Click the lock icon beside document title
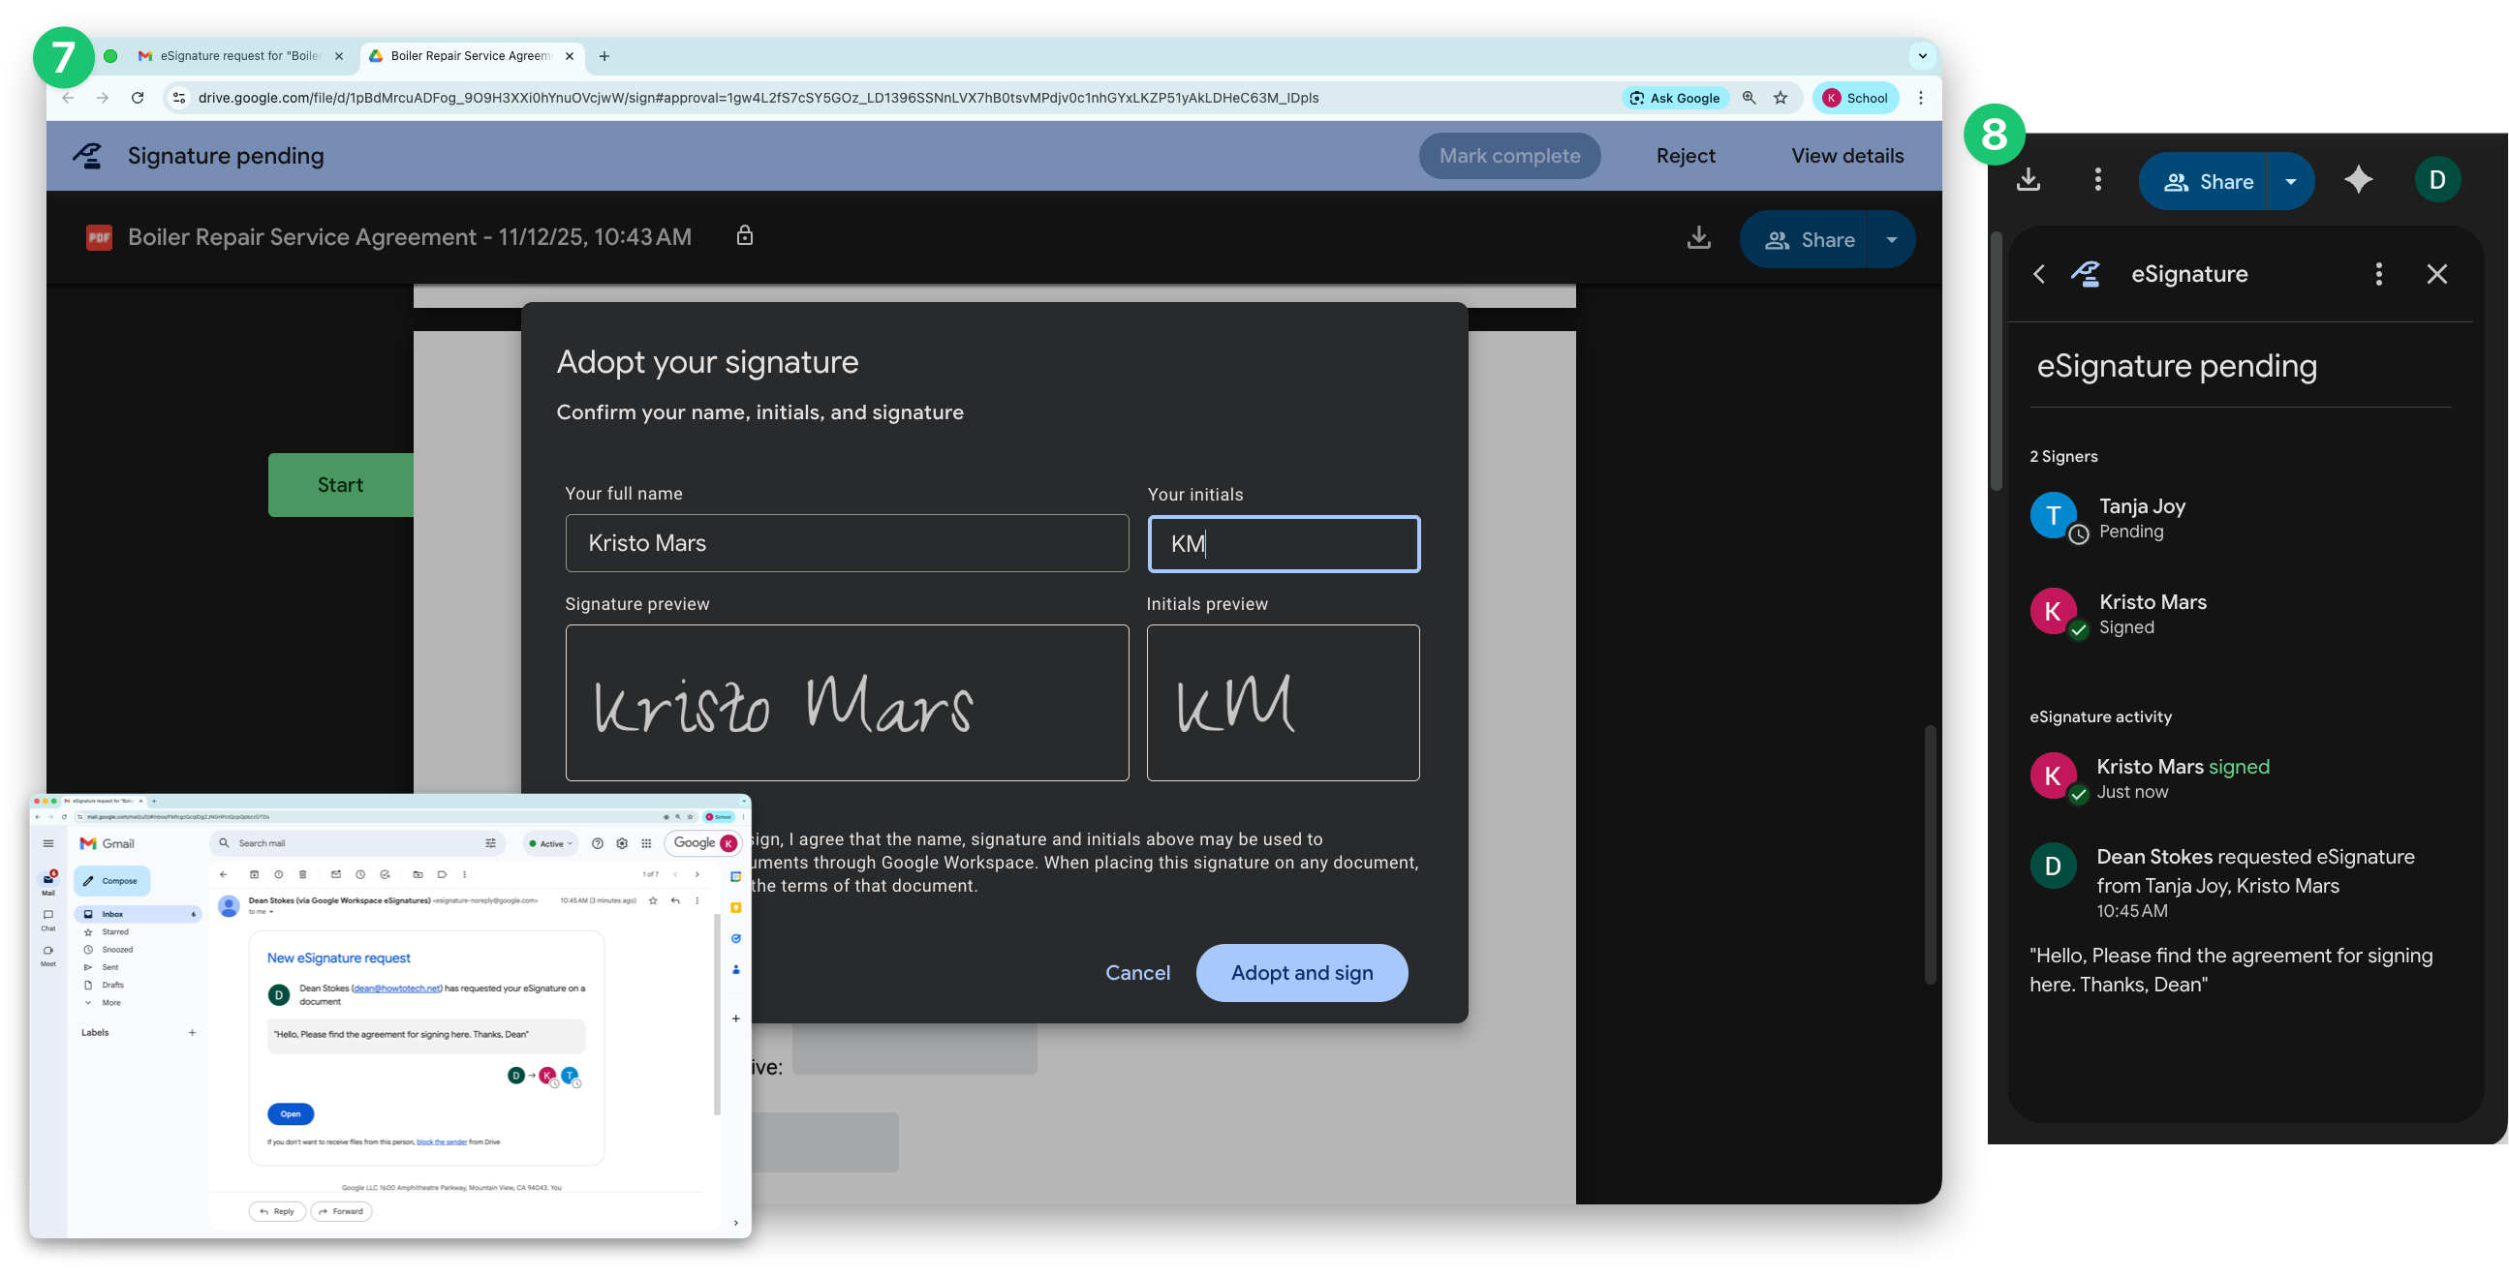 (745, 235)
